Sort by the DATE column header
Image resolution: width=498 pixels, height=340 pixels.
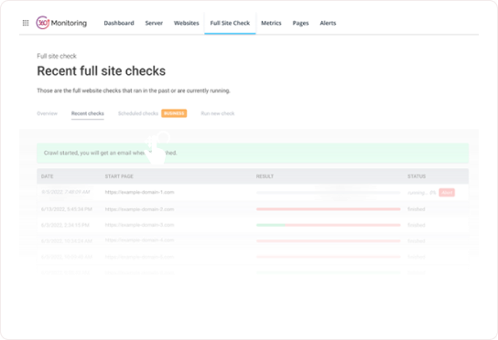pyautogui.click(x=47, y=176)
